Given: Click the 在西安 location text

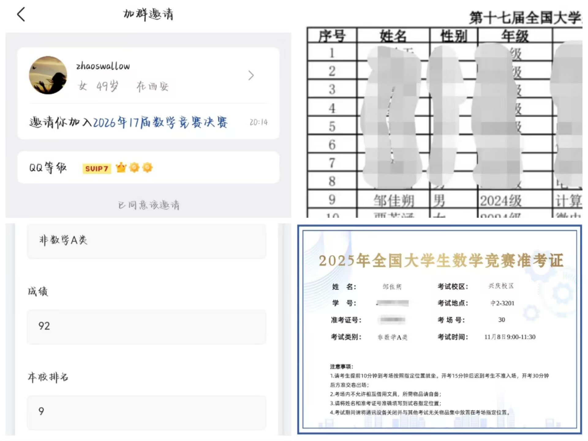Looking at the screenshot, I should (153, 86).
